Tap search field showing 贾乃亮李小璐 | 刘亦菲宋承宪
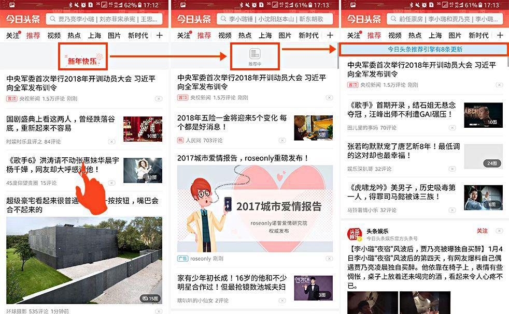 (103, 19)
